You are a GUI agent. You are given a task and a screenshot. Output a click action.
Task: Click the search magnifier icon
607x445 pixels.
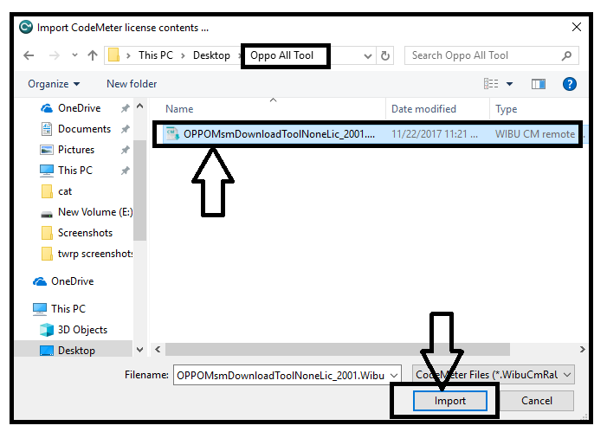click(x=566, y=55)
